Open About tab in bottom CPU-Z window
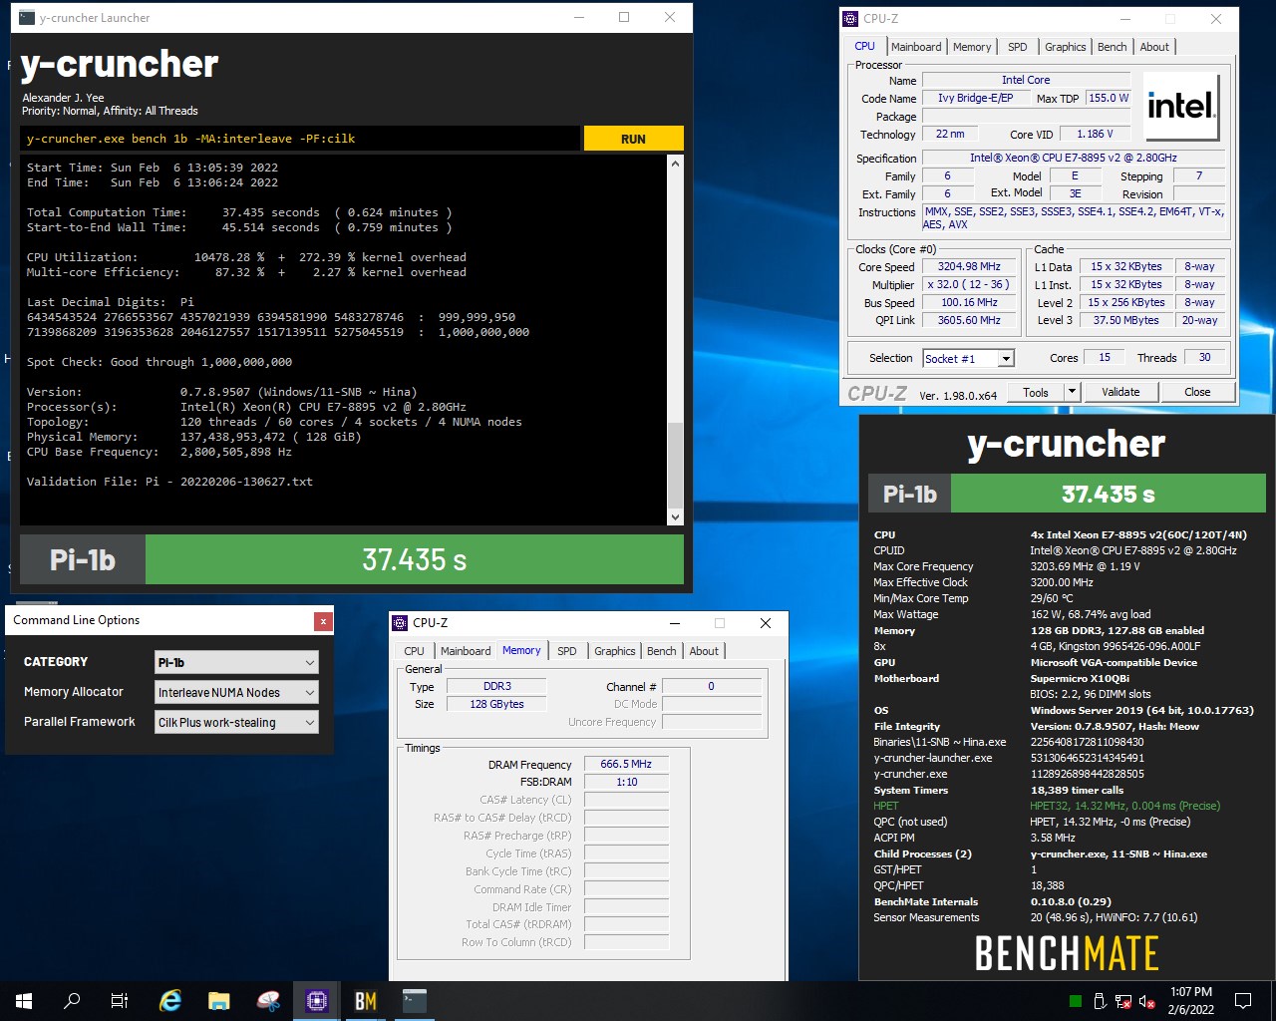Viewport: 1276px width, 1021px height. pyautogui.click(x=704, y=651)
